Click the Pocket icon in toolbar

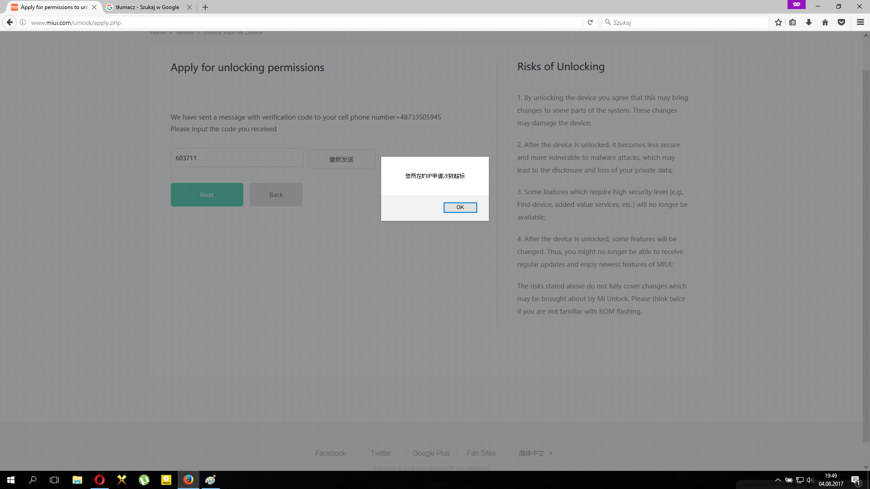(x=841, y=22)
